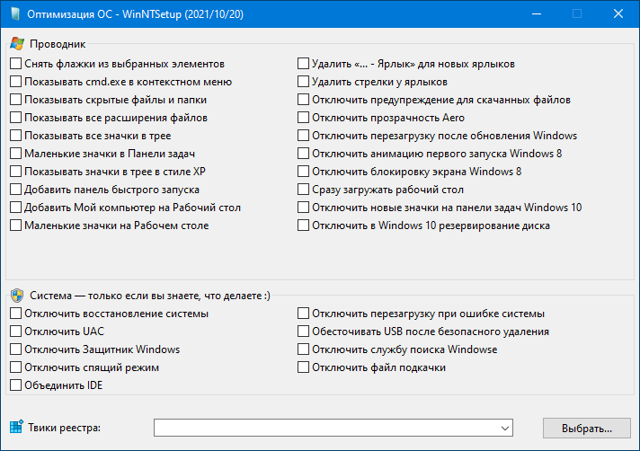
Task: Minimize the WinNTSetup window
Action: [x=537, y=13]
